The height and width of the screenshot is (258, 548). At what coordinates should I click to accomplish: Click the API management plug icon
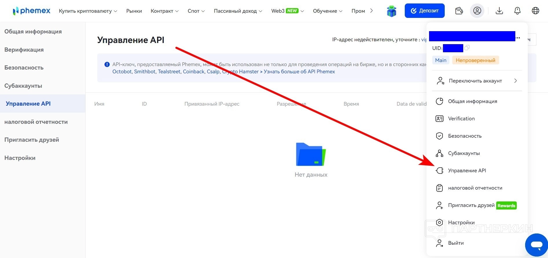pyautogui.click(x=439, y=171)
